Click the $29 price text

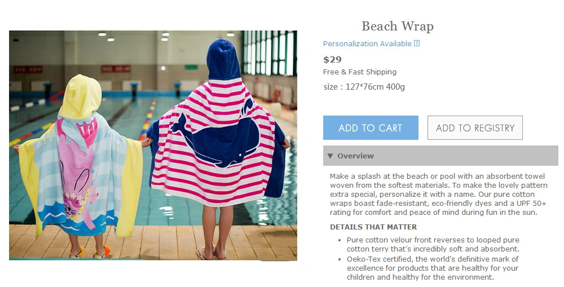point(332,59)
